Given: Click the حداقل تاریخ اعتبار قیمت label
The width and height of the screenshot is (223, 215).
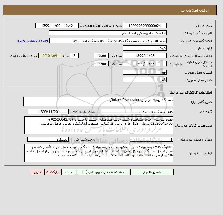Looking at the screenshot, I should point(199,64).
